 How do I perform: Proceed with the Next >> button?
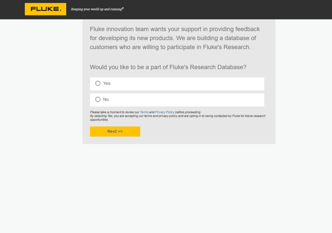tap(115, 131)
